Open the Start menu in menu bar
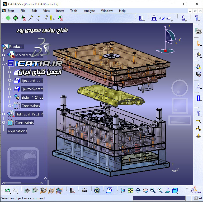Viewport: 203px width, 202px height. tap(11, 11)
